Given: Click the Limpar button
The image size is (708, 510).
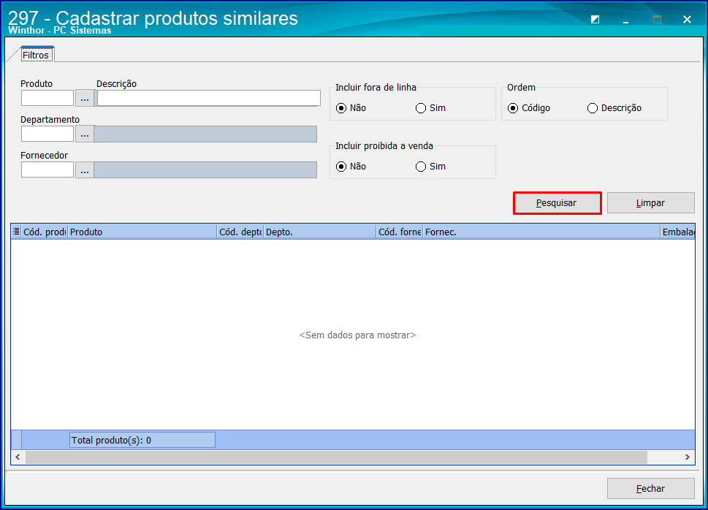Looking at the screenshot, I should 651,203.
